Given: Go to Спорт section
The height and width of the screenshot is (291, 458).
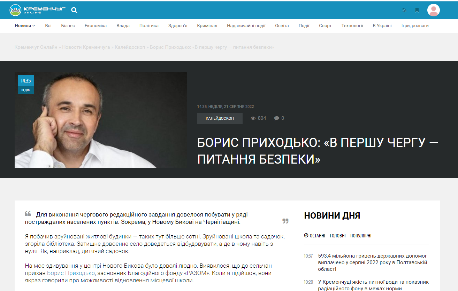Looking at the screenshot, I should (325, 26).
